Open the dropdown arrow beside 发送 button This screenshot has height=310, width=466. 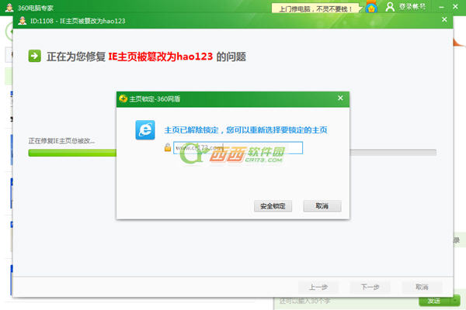coord(455,301)
